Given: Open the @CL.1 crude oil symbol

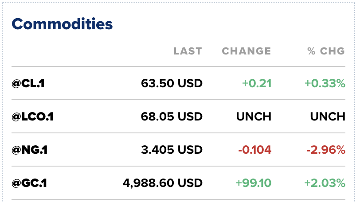Looking at the screenshot, I should click(28, 83).
